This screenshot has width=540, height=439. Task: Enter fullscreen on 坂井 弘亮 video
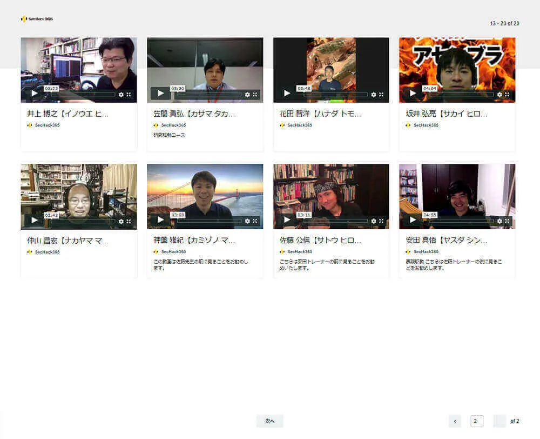(507, 95)
